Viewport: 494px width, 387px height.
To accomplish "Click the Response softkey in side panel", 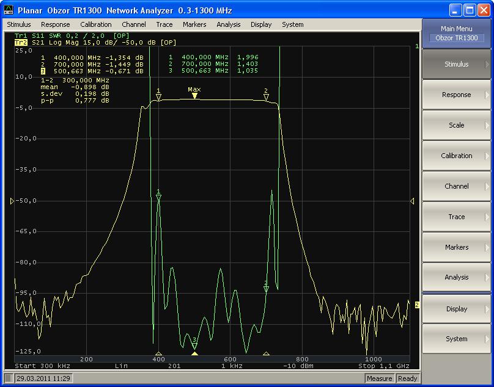I will (457, 95).
